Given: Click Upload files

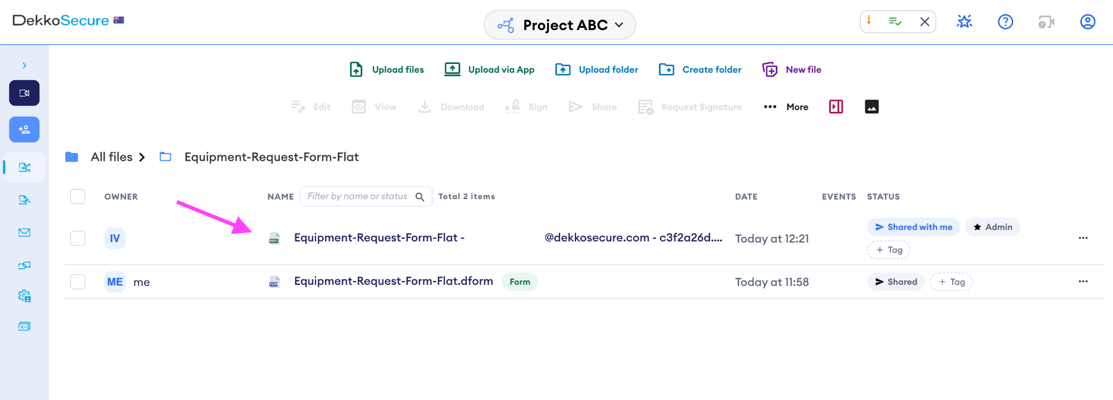Looking at the screenshot, I should click(x=387, y=70).
